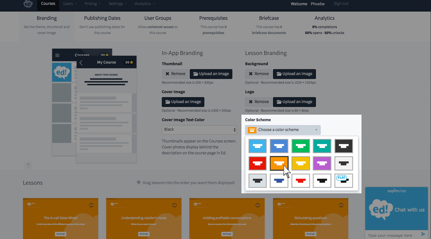Send the chat message with arrow icon

pos(423,234)
